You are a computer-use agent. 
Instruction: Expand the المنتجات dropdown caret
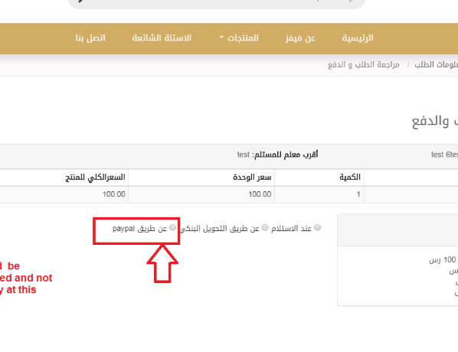click(221, 37)
